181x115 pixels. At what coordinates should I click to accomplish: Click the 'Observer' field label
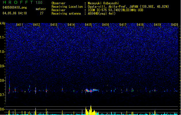[58, 3]
